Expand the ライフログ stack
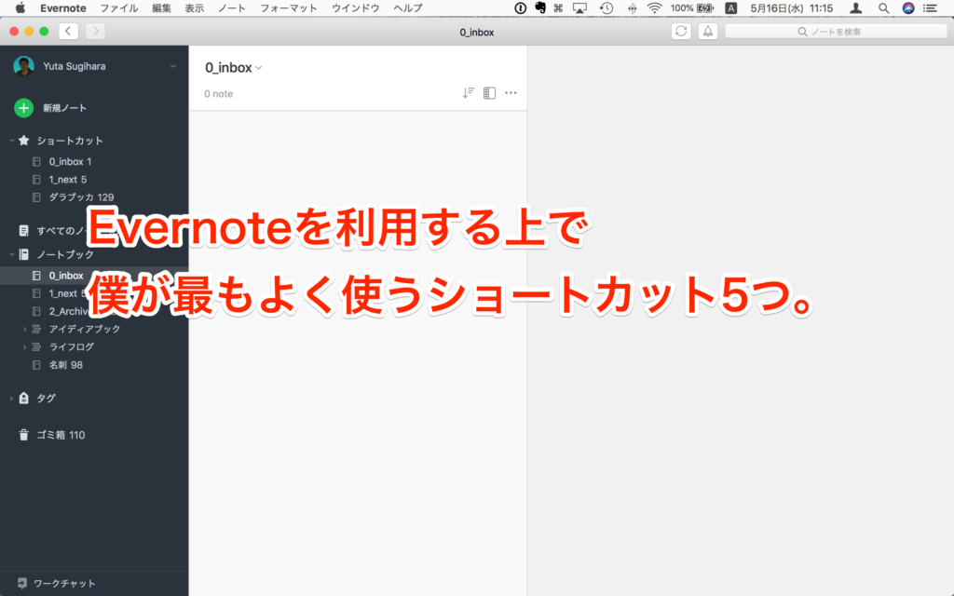 tap(24, 346)
